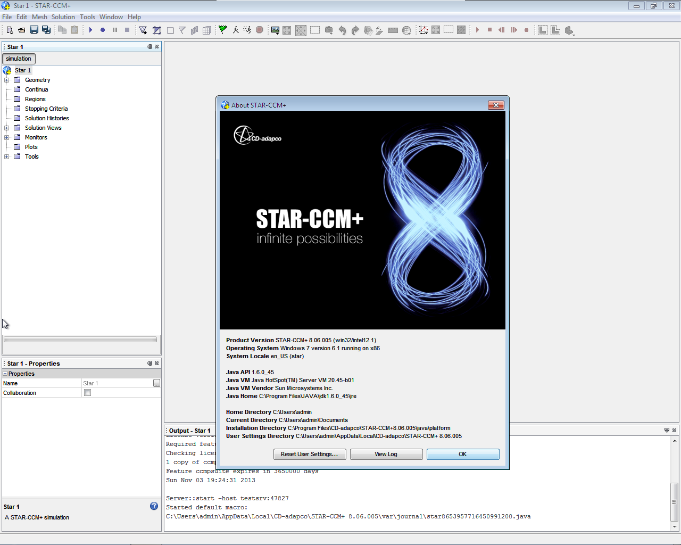
Task: Click the ruler measure toolbar icon
Action: [393, 30]
